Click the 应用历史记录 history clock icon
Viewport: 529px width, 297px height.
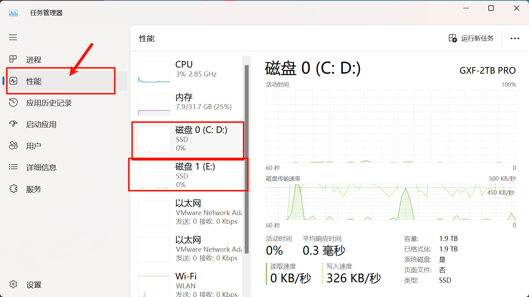click(13, 103)
